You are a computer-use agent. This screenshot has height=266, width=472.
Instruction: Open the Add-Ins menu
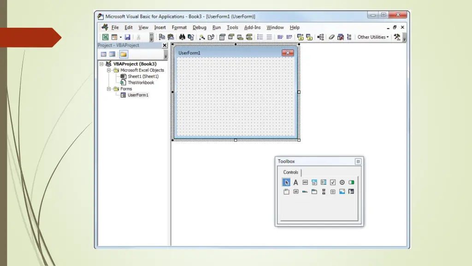click(x=252, y=27)
